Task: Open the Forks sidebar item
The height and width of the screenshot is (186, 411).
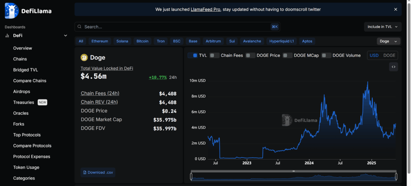Action: tap(18, 124)
